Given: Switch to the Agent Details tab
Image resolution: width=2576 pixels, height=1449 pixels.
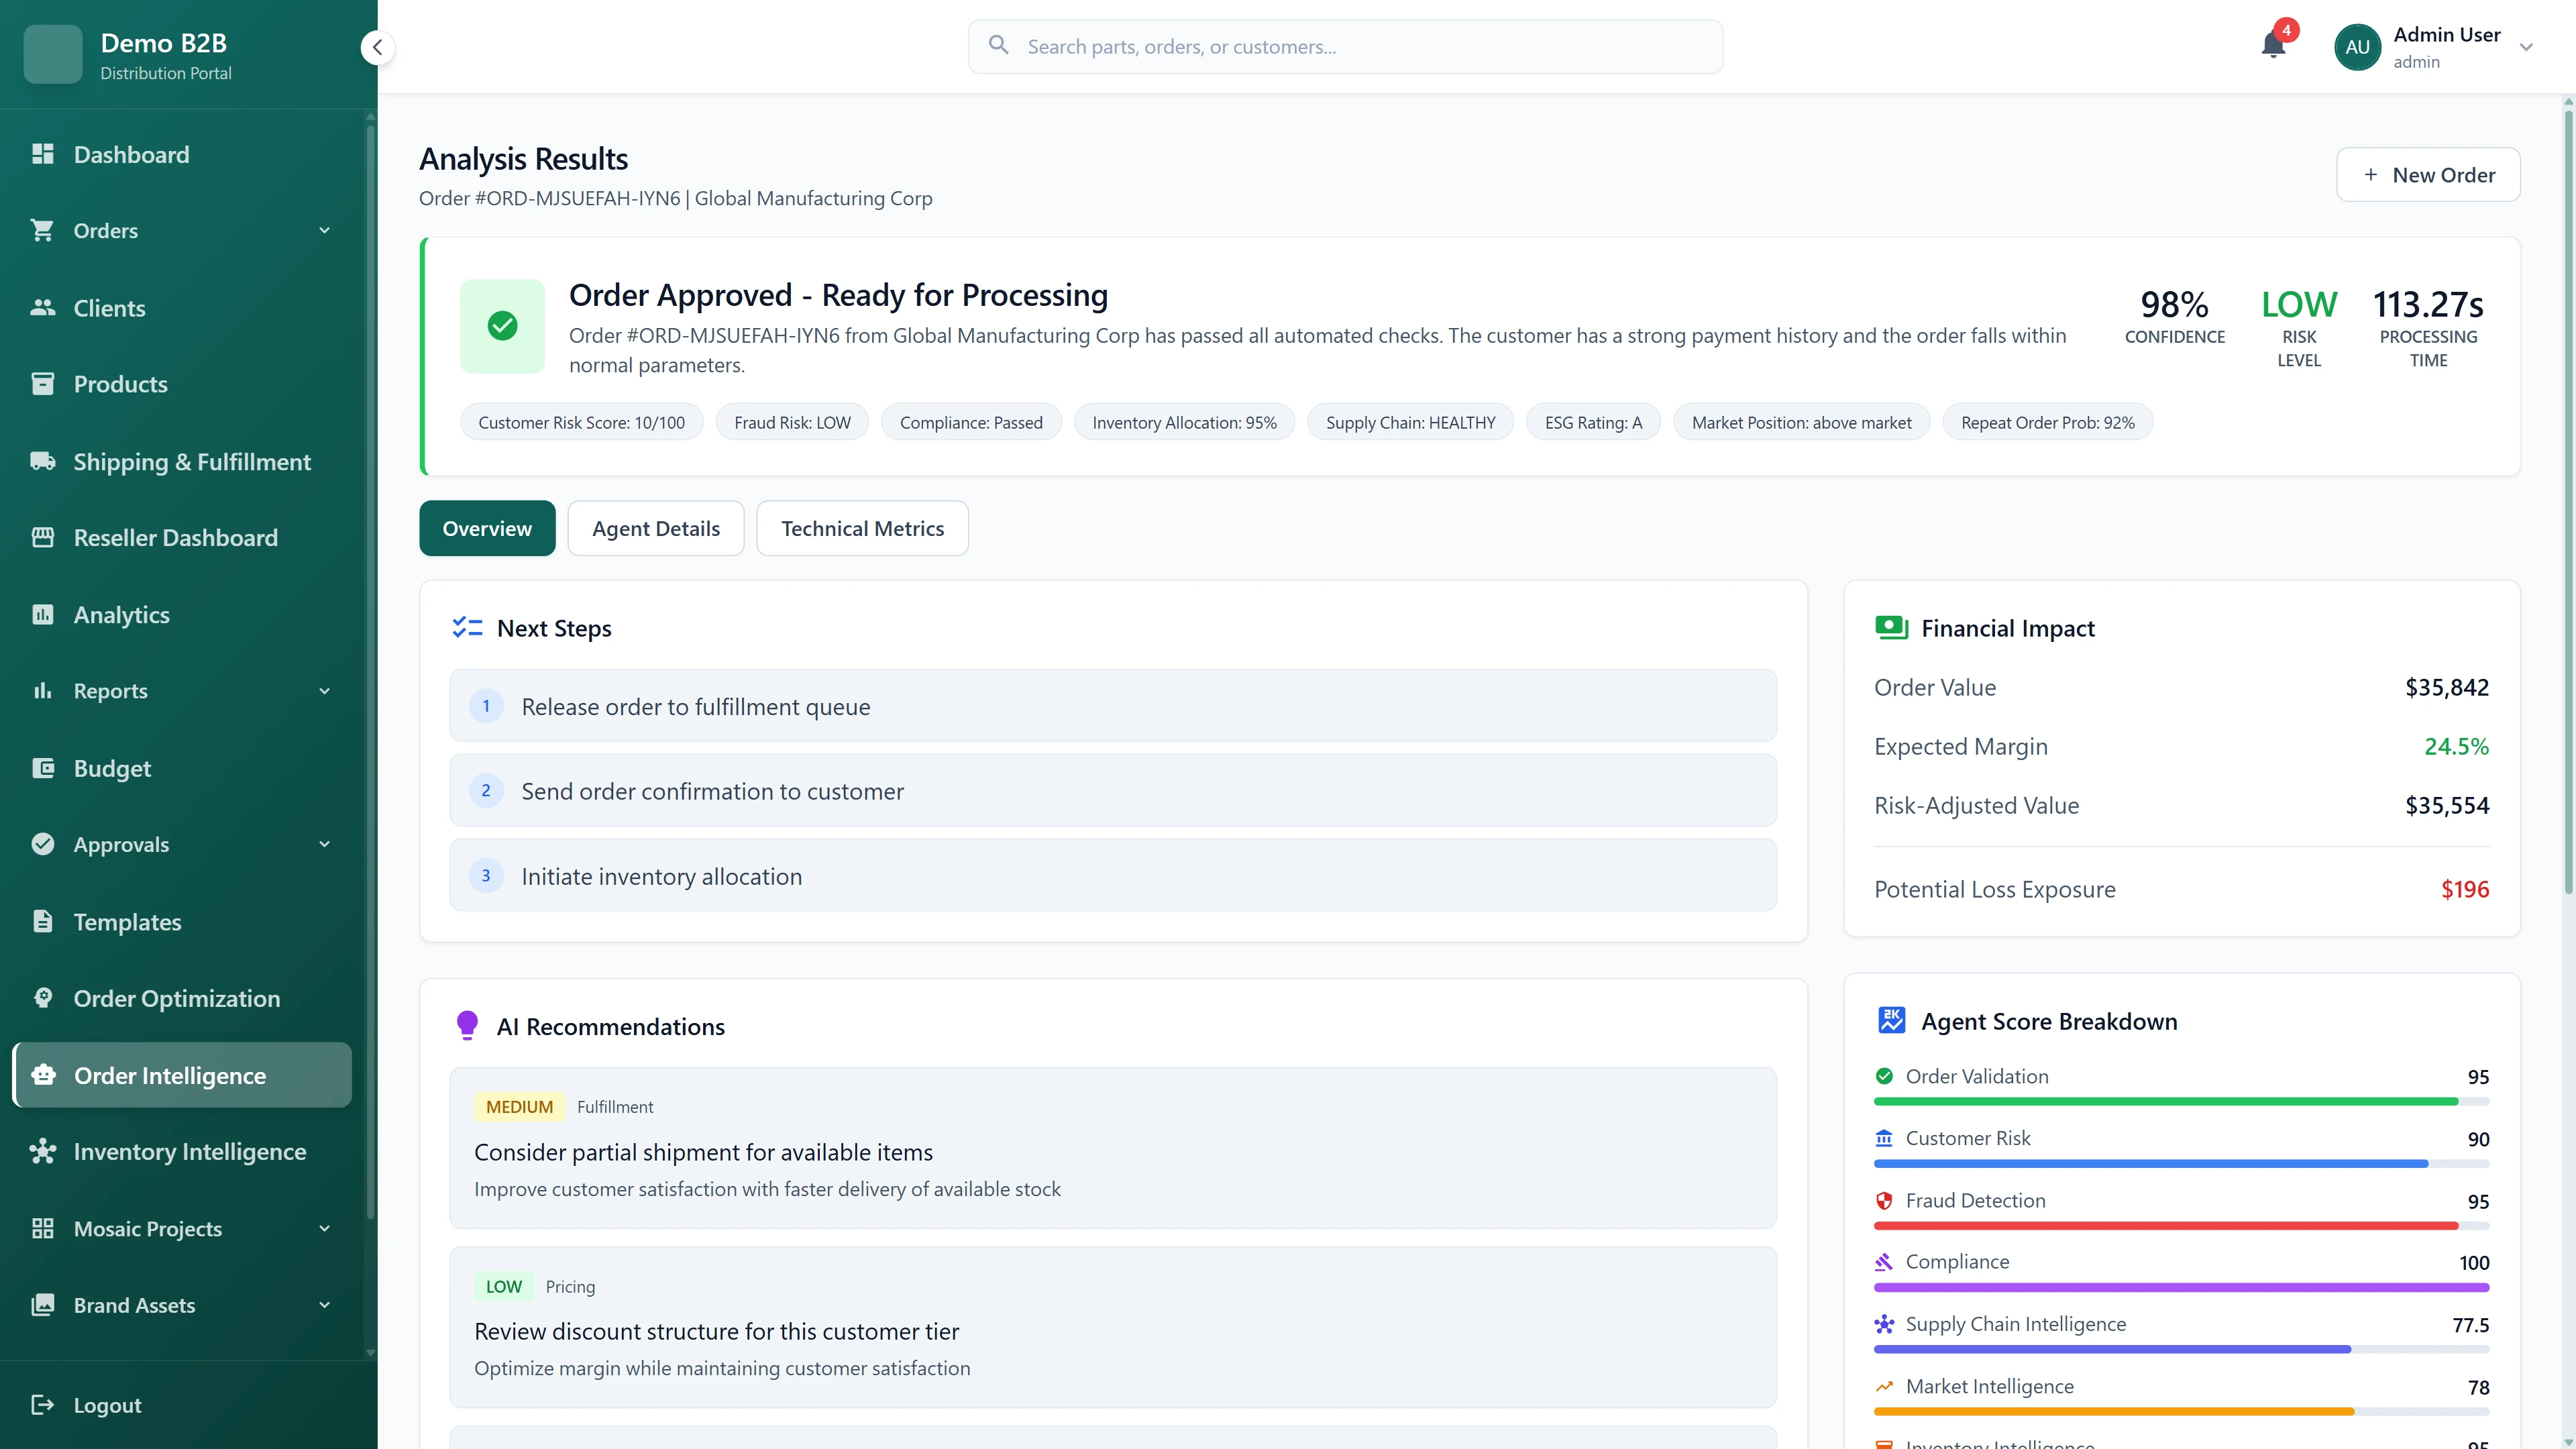Looking at the screenshot, I should [655, 528].
